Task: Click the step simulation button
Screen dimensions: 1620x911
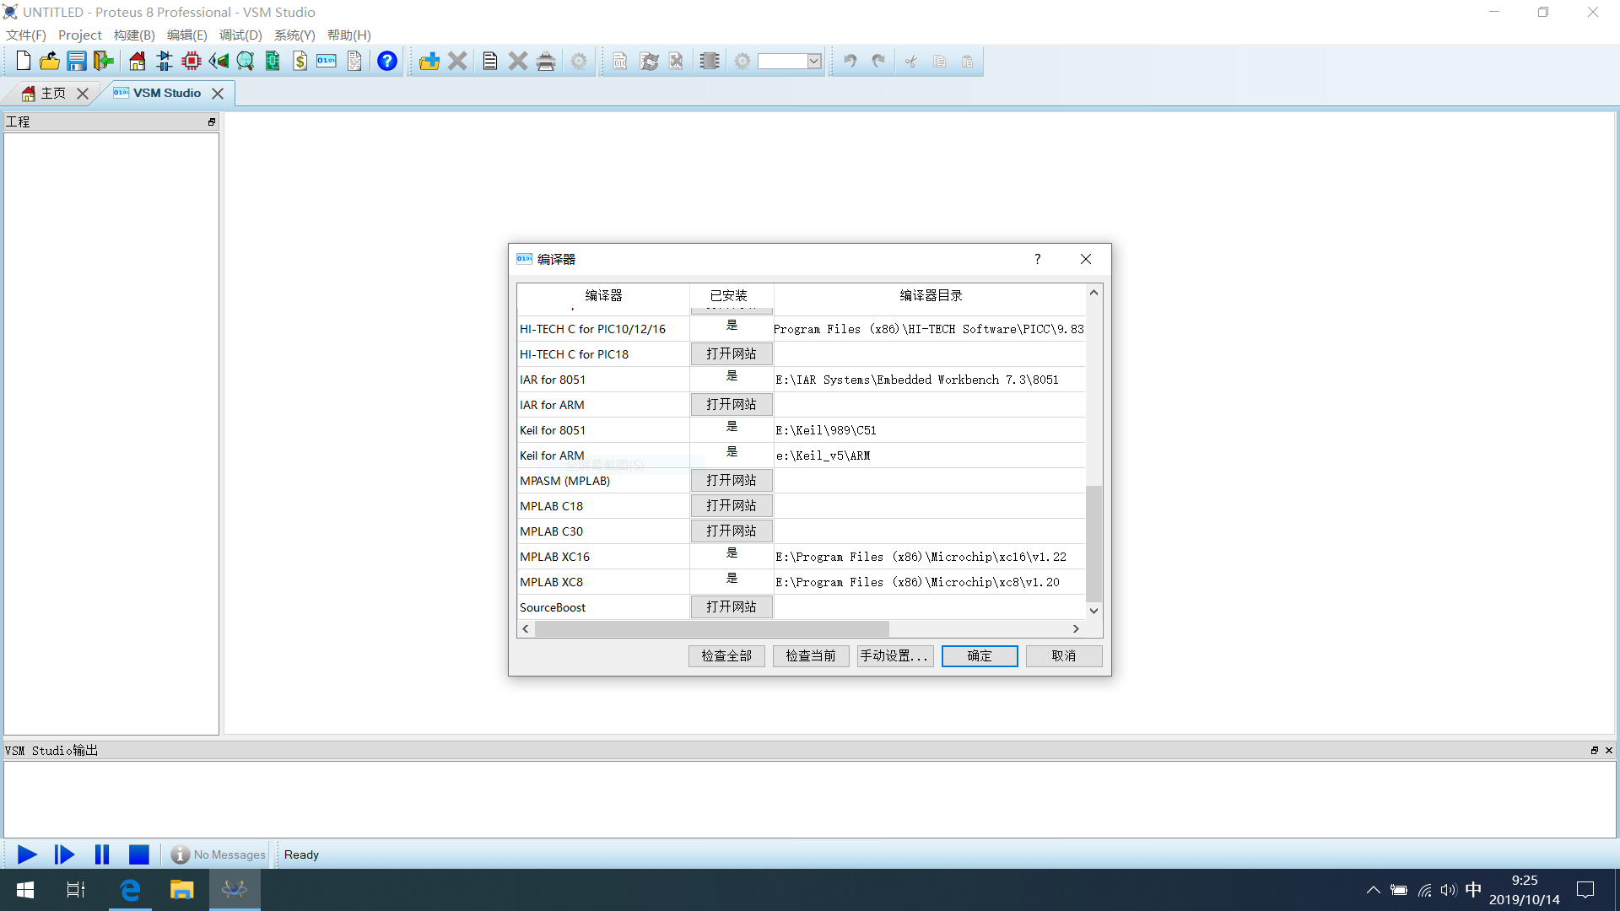Action: 64,854
